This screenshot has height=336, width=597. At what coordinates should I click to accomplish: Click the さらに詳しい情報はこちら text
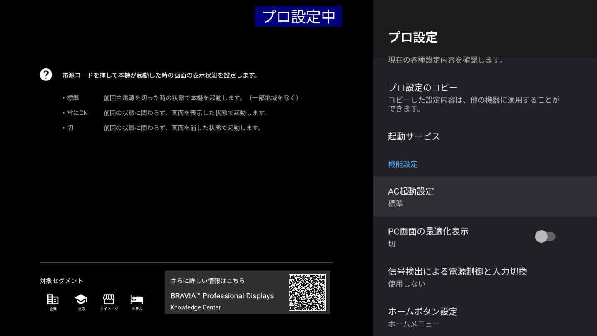pos(207,281)
